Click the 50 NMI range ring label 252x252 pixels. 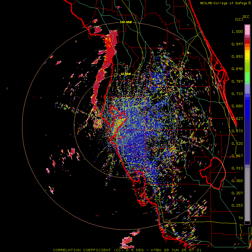[126, 74]
